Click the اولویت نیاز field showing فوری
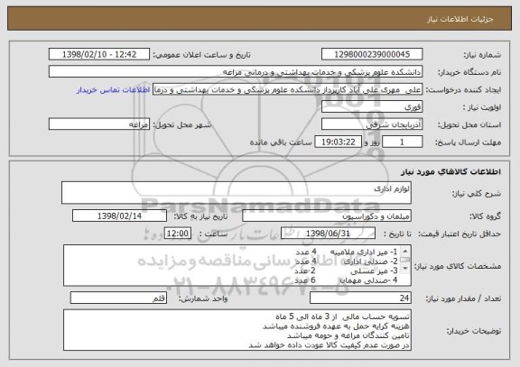Viewport: 520px width, 367px height. click(372, 107)
